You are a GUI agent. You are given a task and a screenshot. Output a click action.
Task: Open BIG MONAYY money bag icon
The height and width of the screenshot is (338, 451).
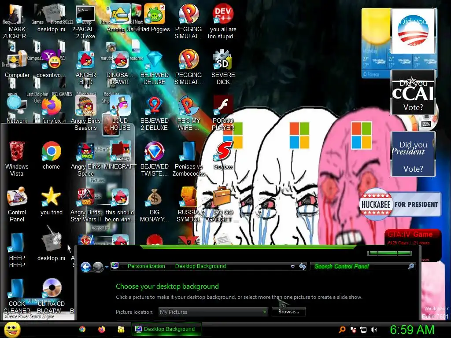(x=155, y=205)
